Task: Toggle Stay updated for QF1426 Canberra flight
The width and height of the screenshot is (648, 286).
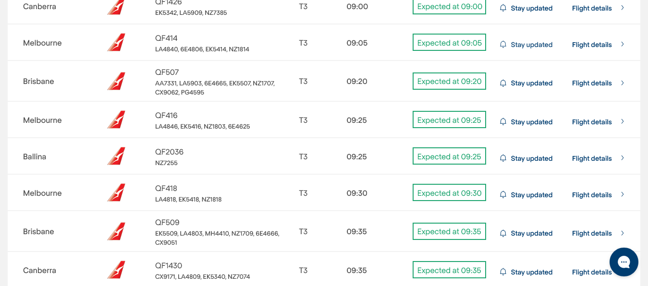Action: coord(531,8)
